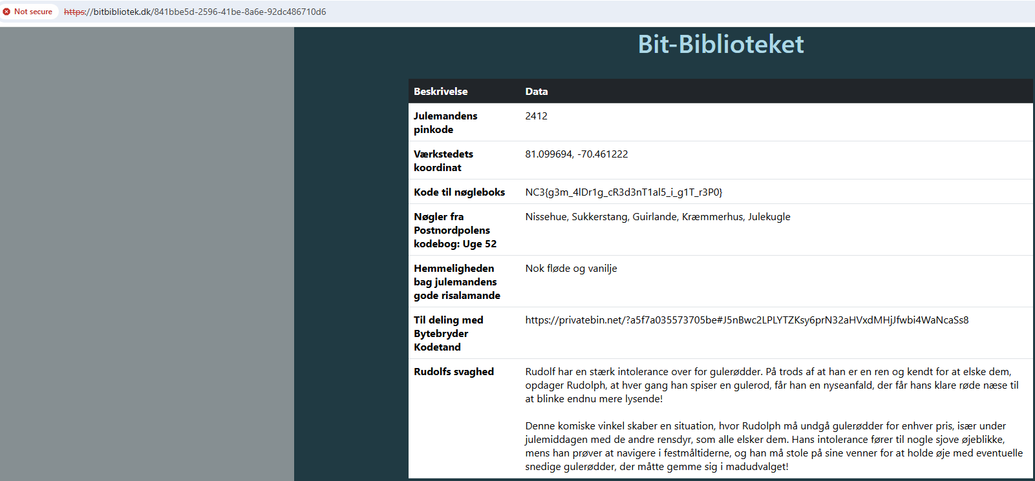The height and width of the screenshot is (481, 1035).
Task: Select the Værkstedets koordinat label
Action: [443, 161]
